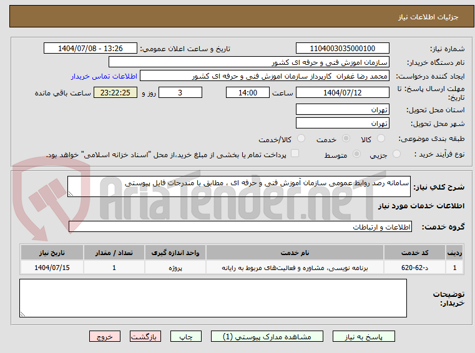Screen dimensions: 475x353
Task: Click the خروج exit button
Action: (104, 336)
